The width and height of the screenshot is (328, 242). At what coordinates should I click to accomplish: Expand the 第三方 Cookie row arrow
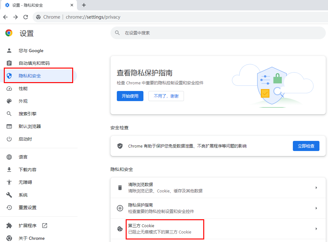point(316,229)
